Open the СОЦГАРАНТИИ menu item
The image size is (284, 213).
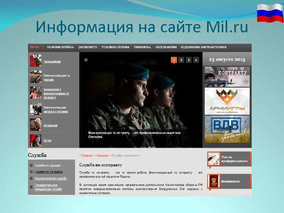(x=166, y=47)
